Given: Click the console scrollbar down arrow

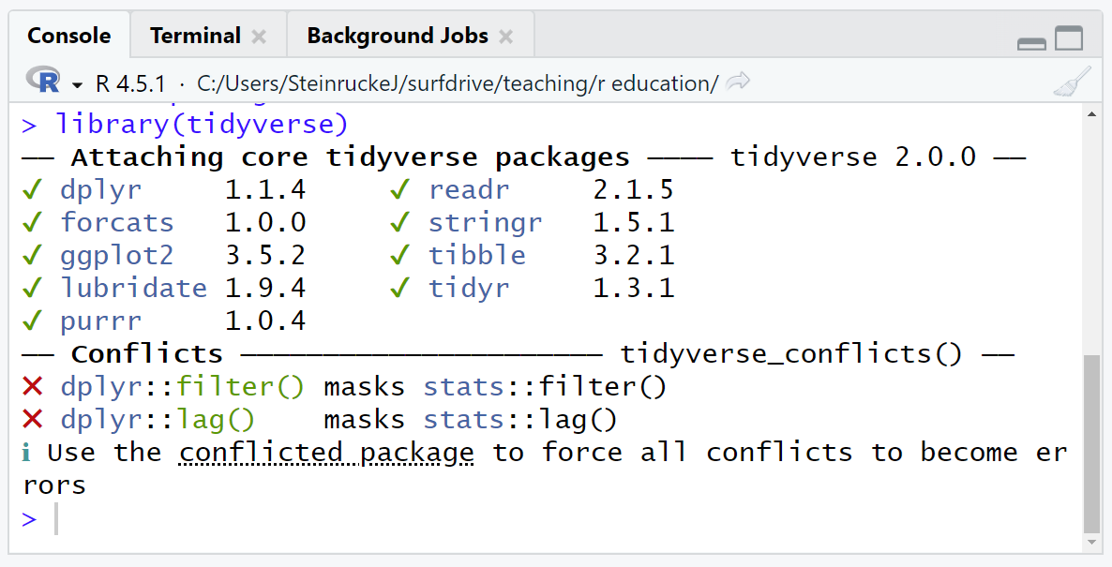Looking at the screenshot, I should [1091, 542].
